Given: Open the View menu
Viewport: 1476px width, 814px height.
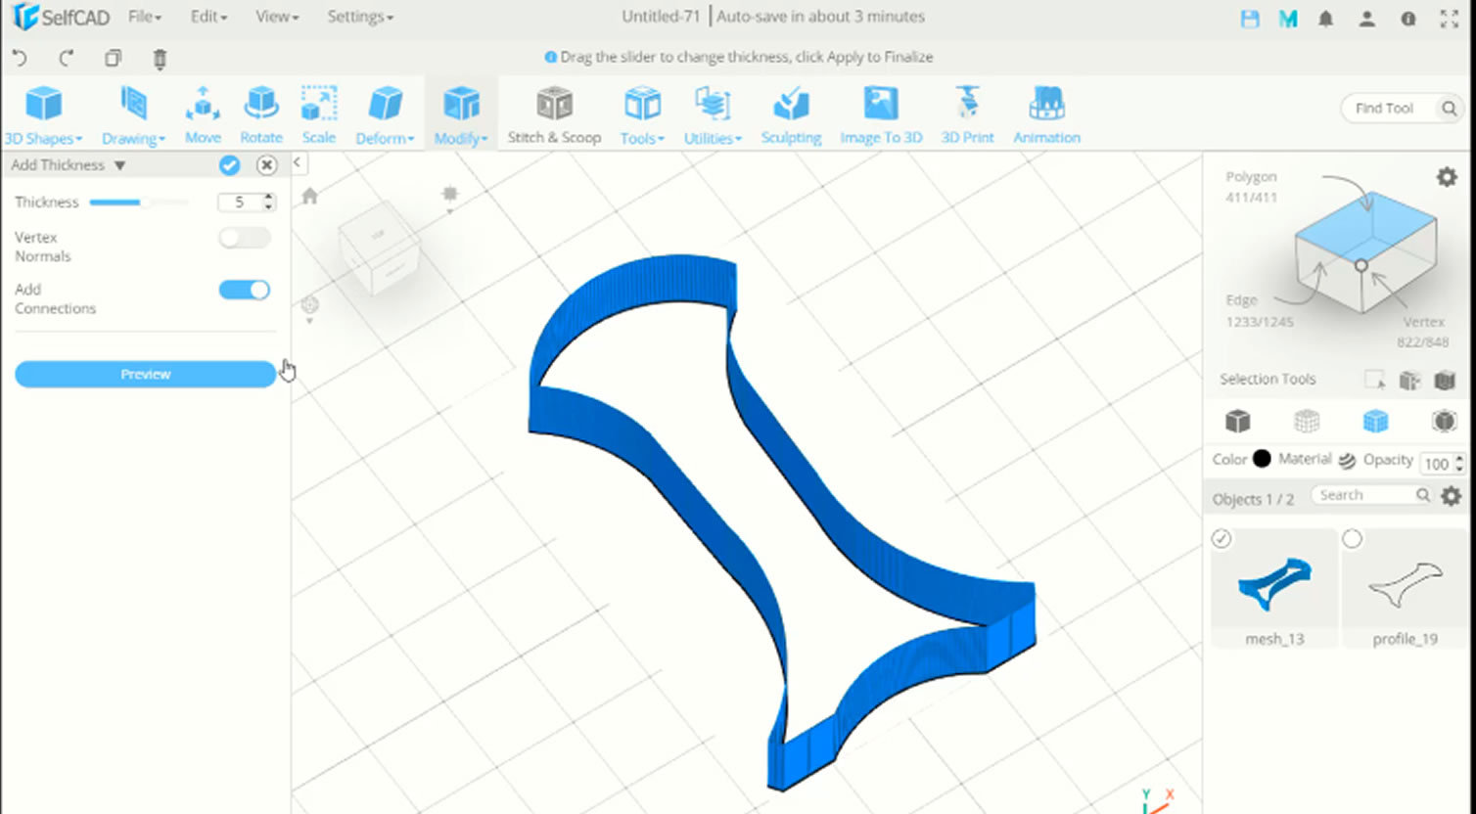Looking at the screenshot, I should [277, 17].
